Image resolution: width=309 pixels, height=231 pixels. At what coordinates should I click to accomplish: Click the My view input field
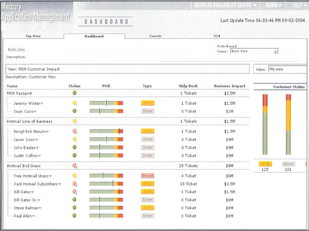[288, 69]
